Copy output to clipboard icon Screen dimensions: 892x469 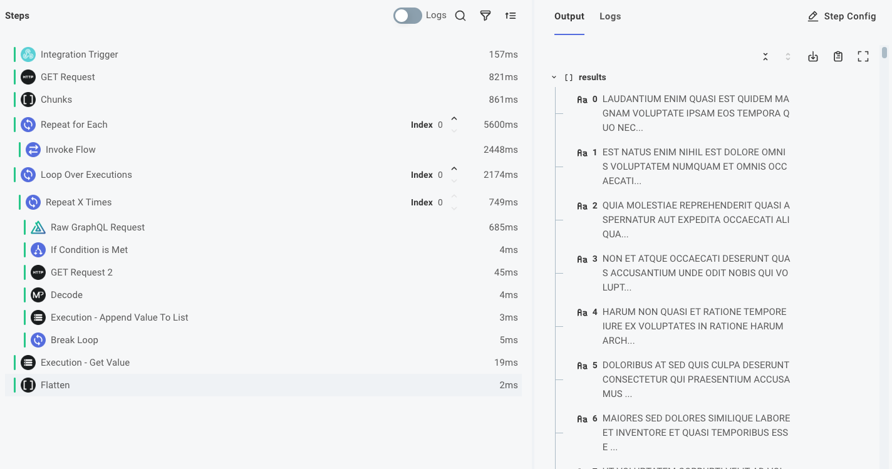tap(838, 57)
